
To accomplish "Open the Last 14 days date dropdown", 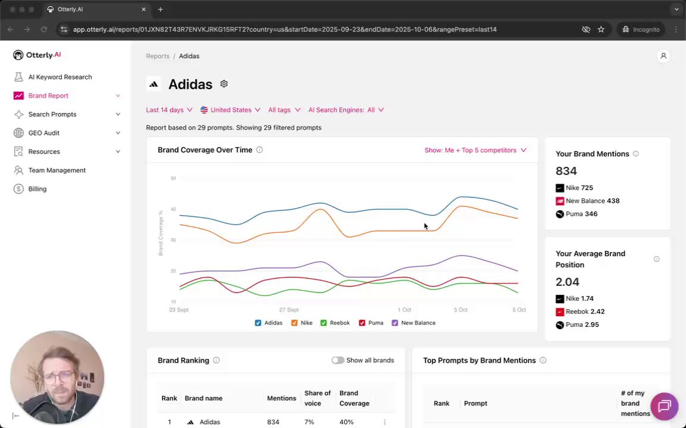I will coord(169,110).
